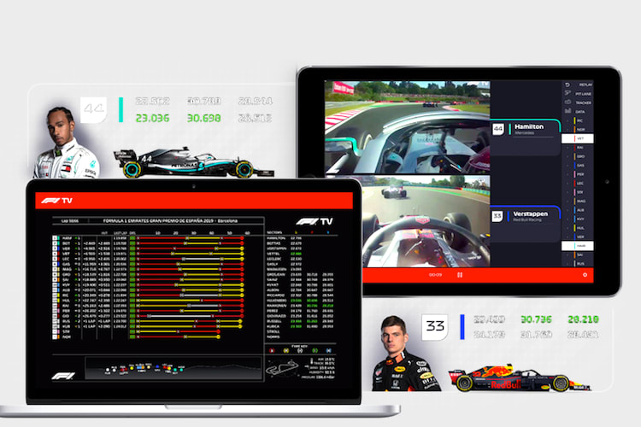The width and height of the screenshot is (641, 427).
Task: Click the green intermediate tyre key icon
Action: pyautogui.click(x=315, y=351)
